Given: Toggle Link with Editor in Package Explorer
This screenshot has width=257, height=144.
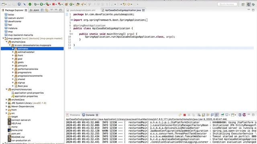Looking at the screenshot, I should [x=47, y=10].
